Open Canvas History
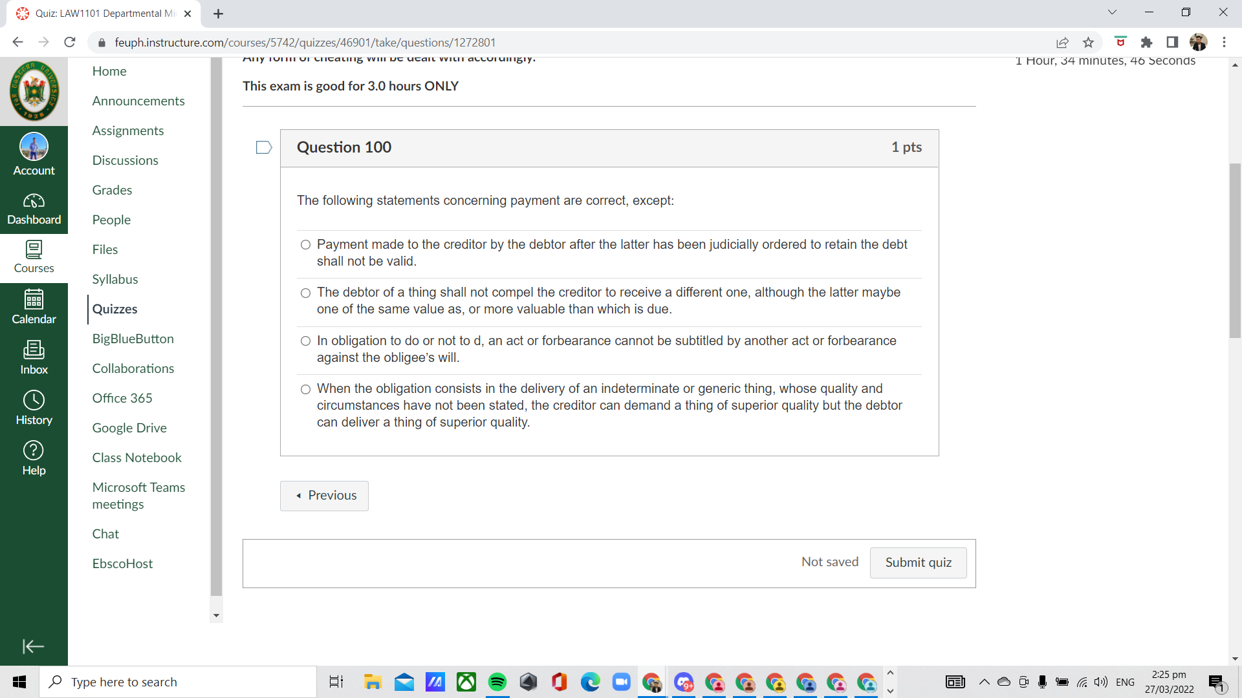 tap(34, 407)
